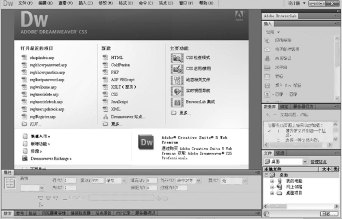
Task: Tick the 不再显示 checkbox
Action: click(24, 169)
